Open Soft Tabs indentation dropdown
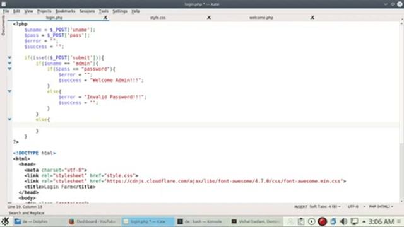 [324, 207]
